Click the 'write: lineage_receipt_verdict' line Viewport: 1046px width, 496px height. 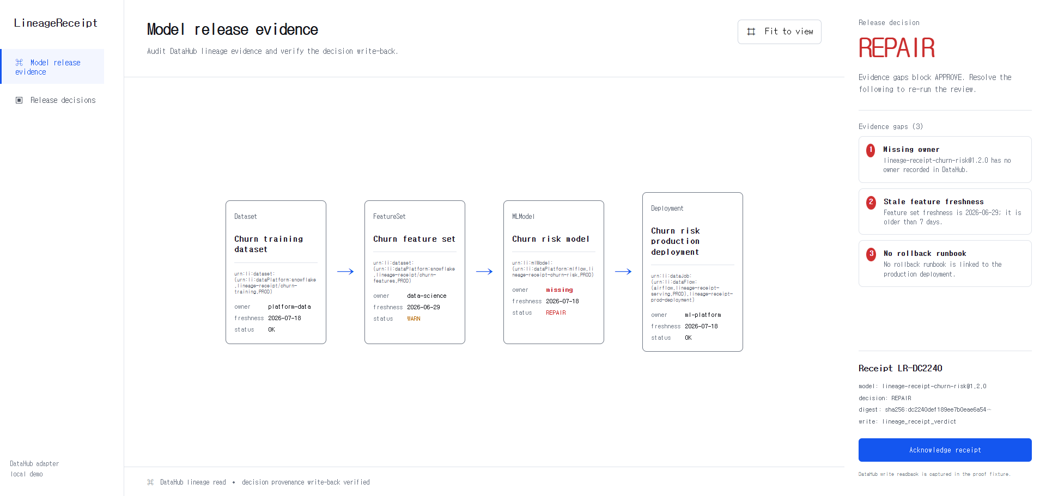[907, 422]
